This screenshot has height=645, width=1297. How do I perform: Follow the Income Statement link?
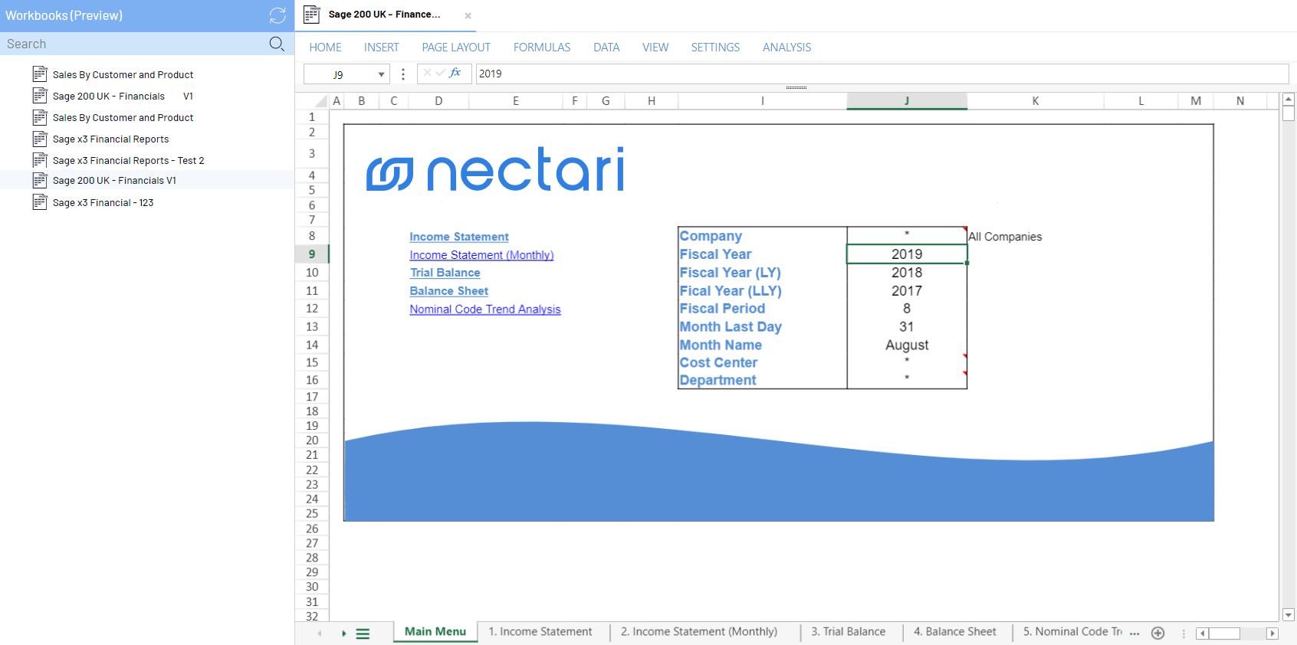(459, 237)
